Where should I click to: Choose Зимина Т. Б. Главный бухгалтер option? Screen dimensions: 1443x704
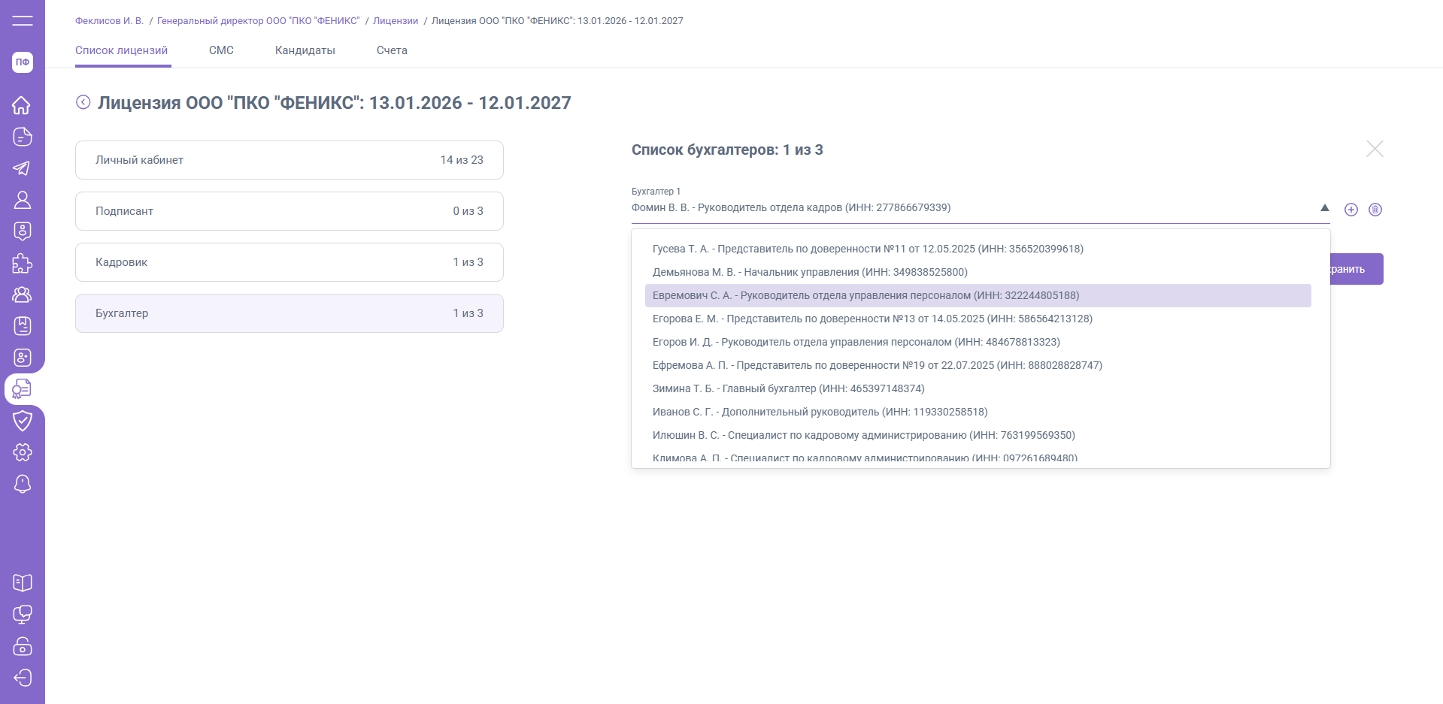(788, 389)
